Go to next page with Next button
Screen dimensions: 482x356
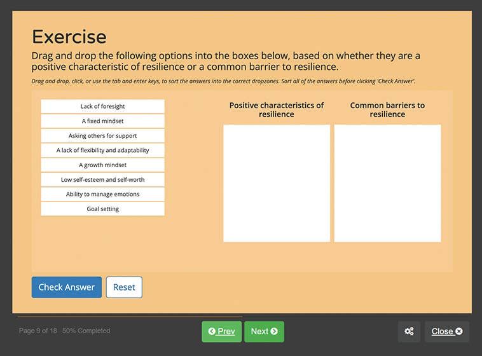tap(264, 331)
